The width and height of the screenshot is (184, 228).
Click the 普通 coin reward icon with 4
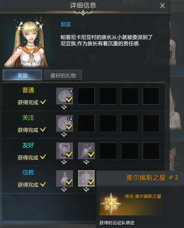point(64,96)
